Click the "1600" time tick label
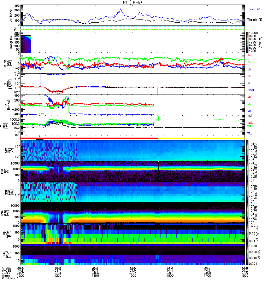This screenshot has height=283, width=265. (x=170, y=276)
